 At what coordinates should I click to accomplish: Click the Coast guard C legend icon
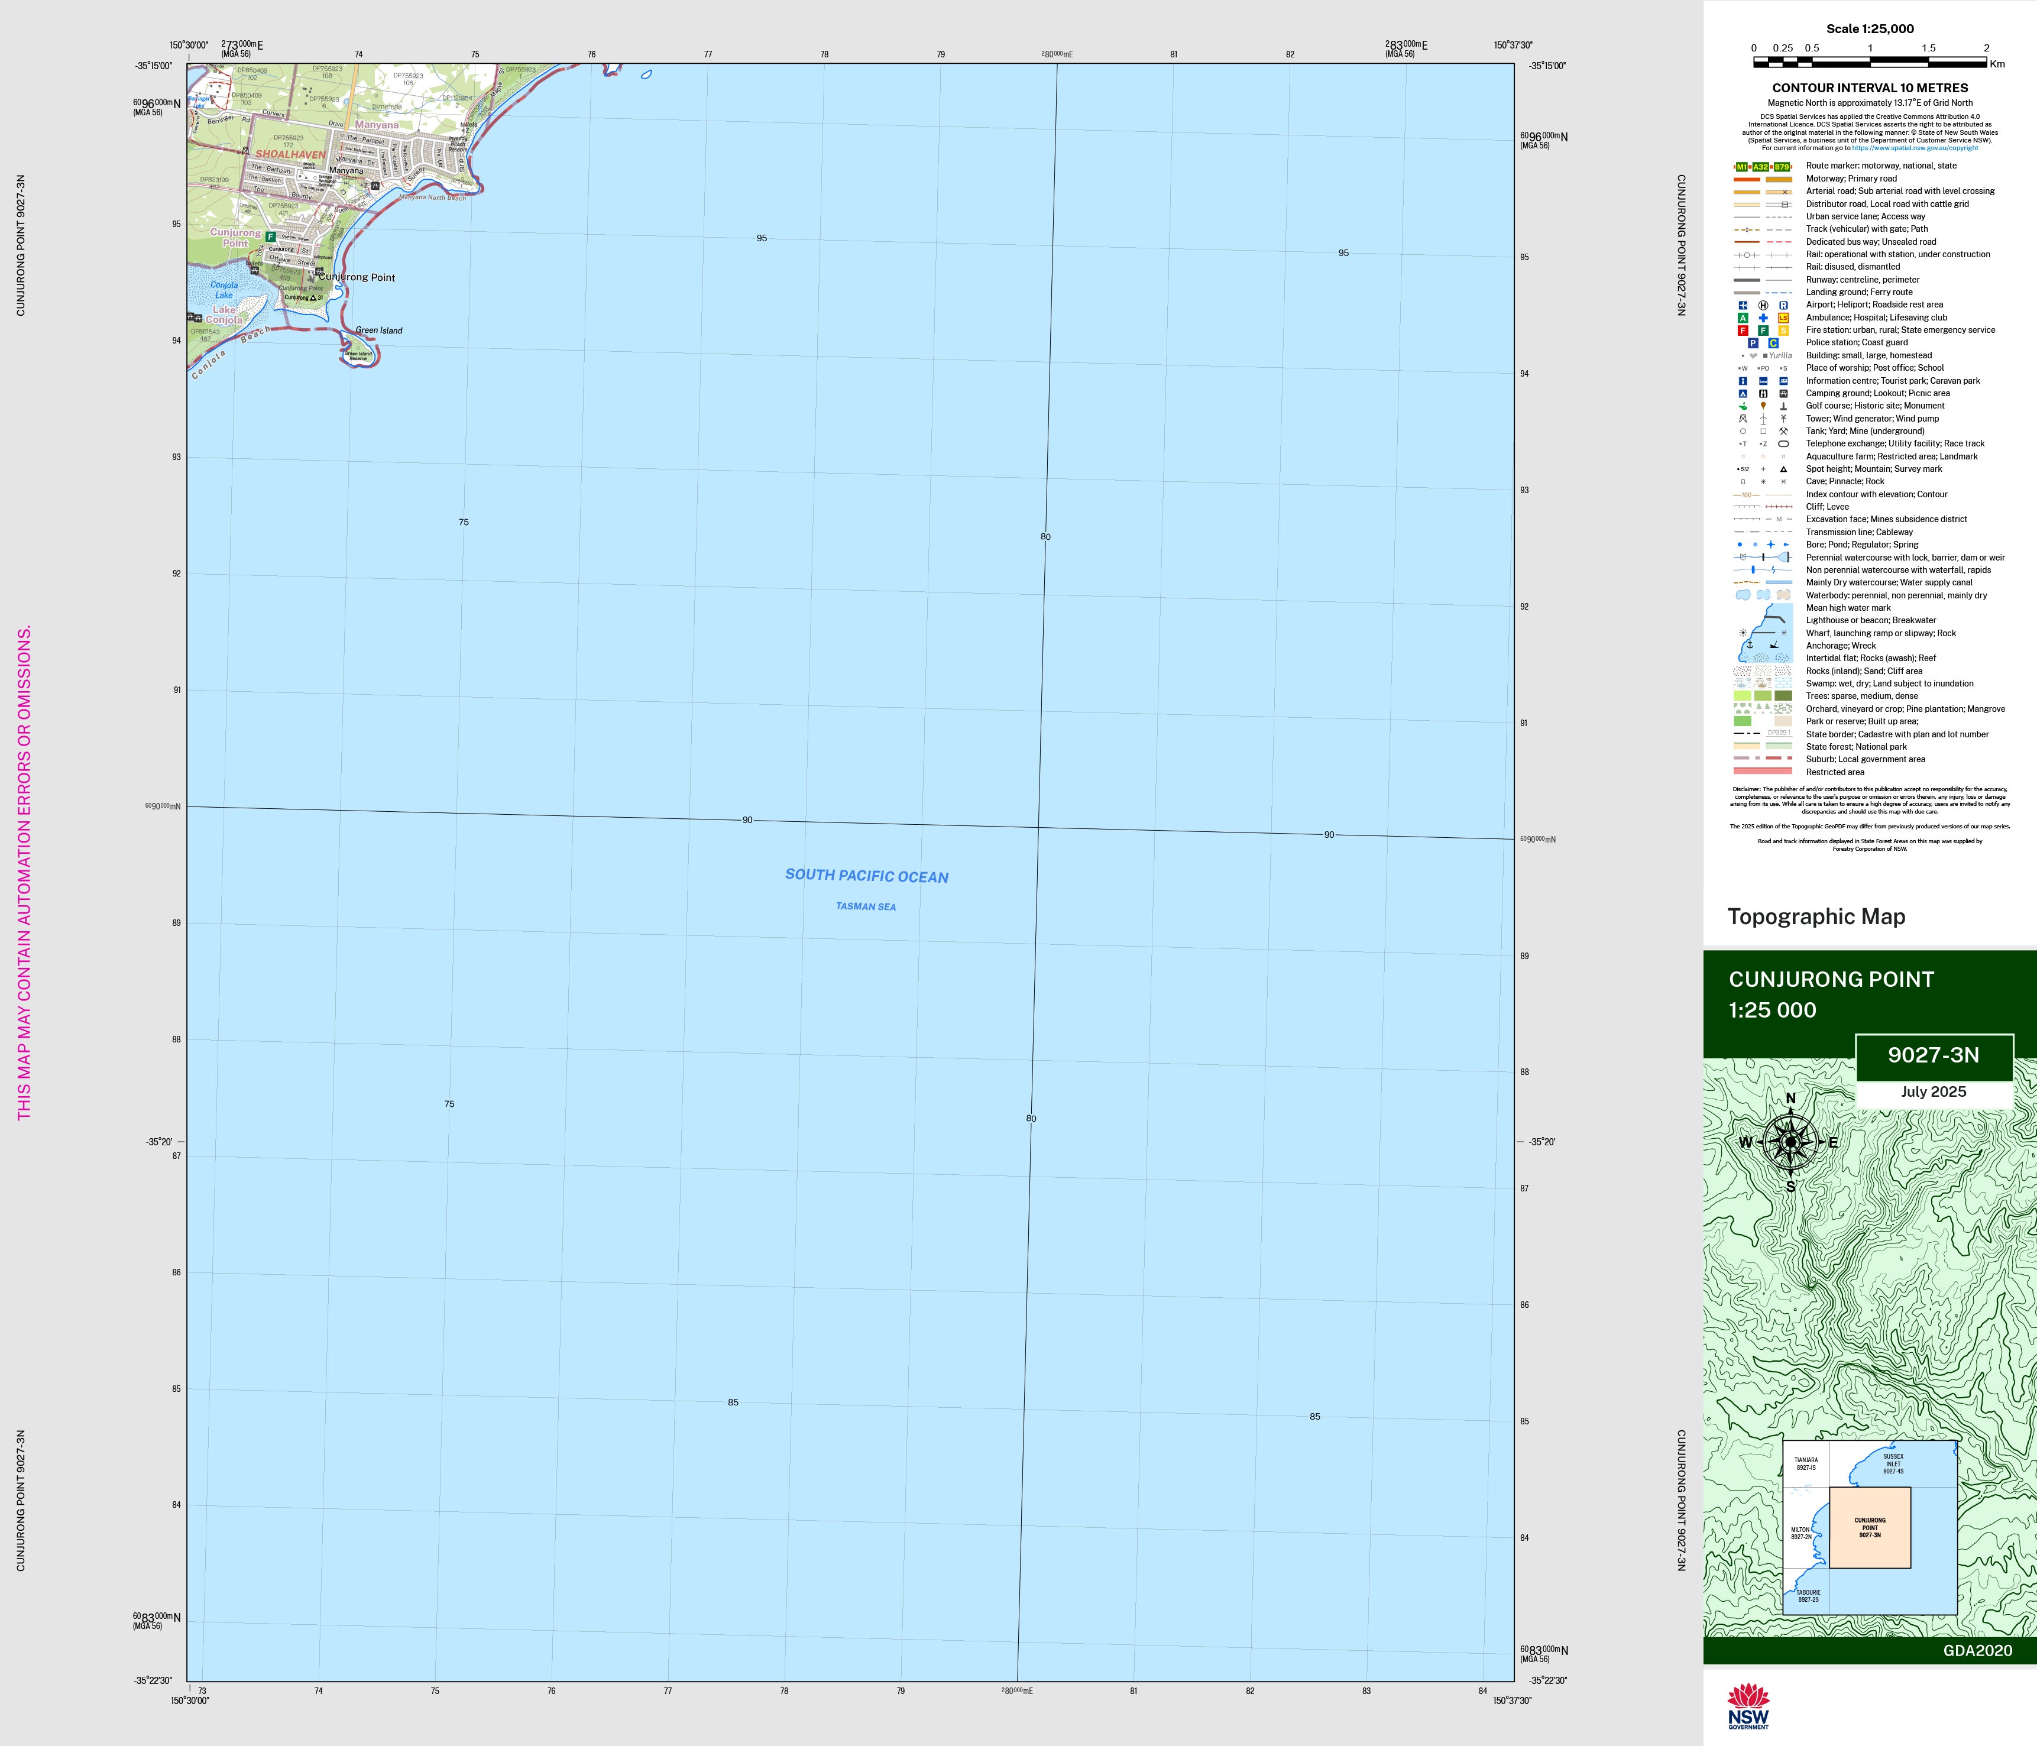click(x=1773, y=343)
